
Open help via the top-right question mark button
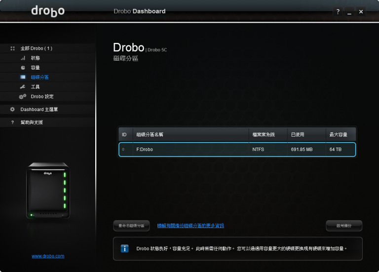pyautogui.click(x=338, y=11)
